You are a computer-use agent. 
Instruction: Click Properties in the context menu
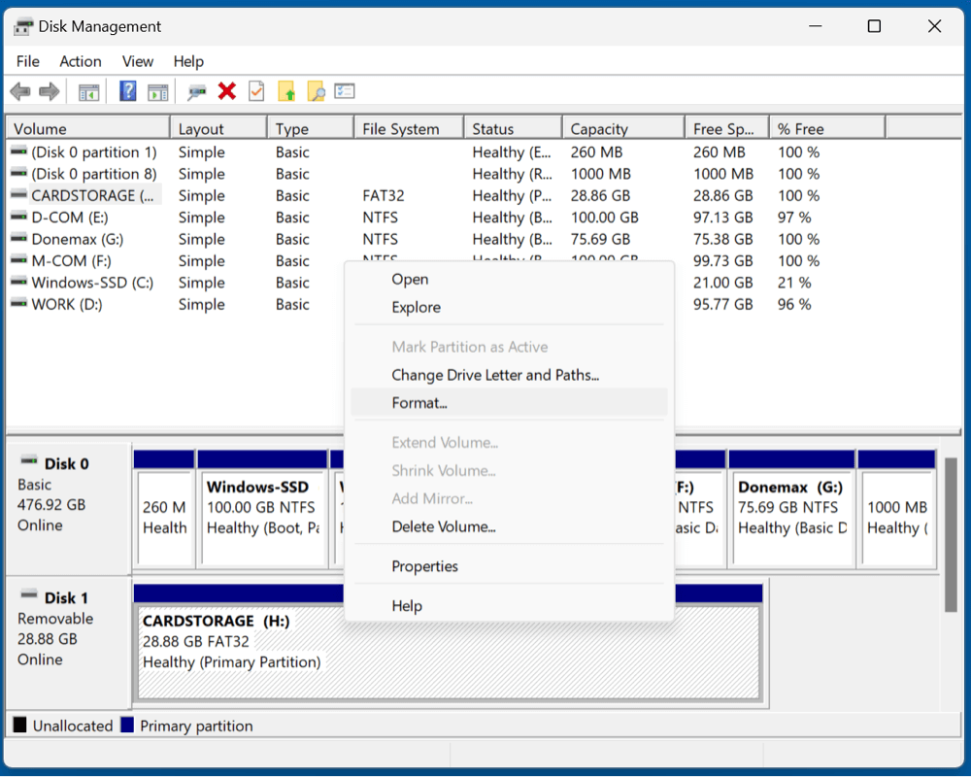424,566
